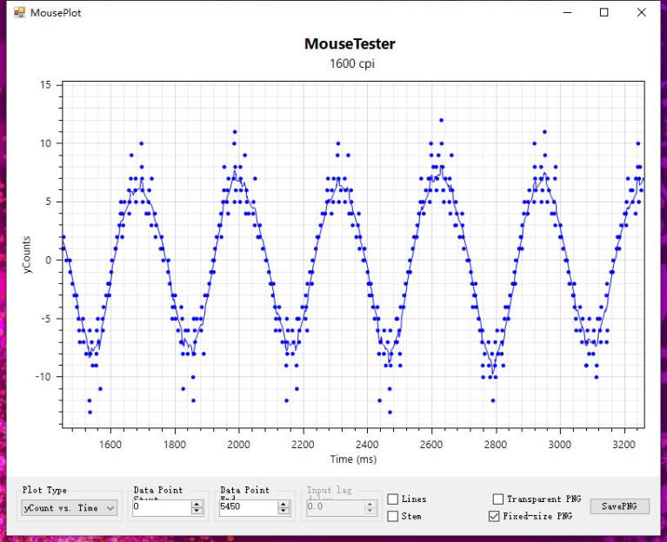Screen dimensions: 667x542
Task: Click the Time (ms) axis label
Action: point(353,459)
